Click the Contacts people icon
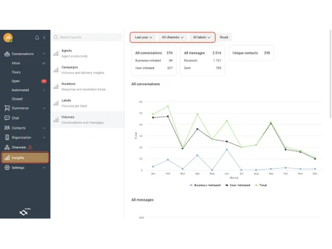The width and height of the screenshot is (332, 249). (x=7, y=128)
